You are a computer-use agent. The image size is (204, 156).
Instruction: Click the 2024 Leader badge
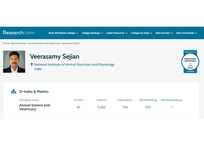[x=190, y=62]
